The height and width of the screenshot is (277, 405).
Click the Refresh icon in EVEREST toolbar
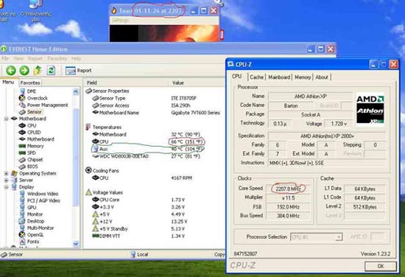51,70
